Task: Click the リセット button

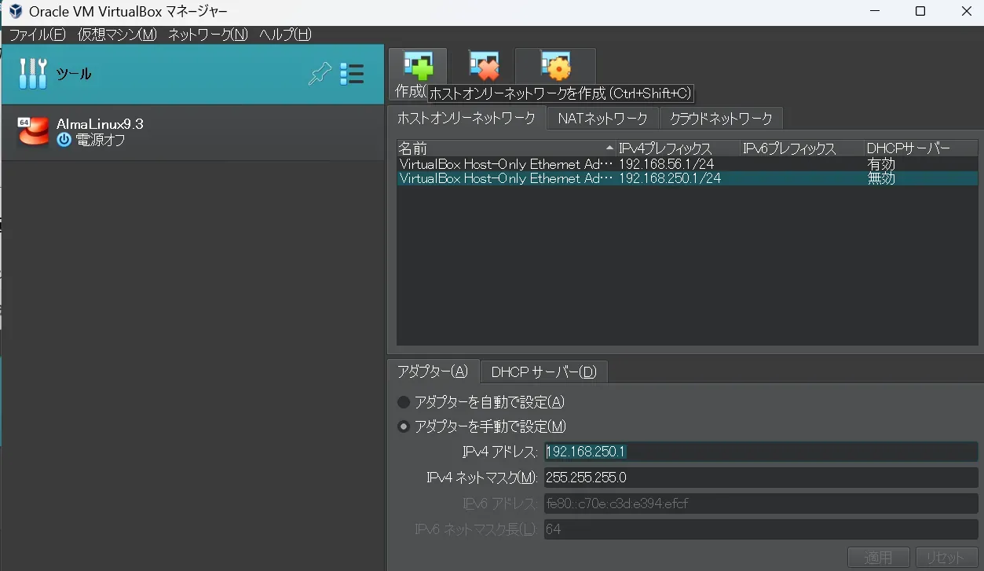Action: [946, 558]
